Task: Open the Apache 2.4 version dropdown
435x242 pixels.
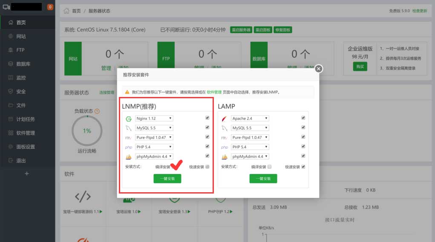Action: [x=250, y=118]
